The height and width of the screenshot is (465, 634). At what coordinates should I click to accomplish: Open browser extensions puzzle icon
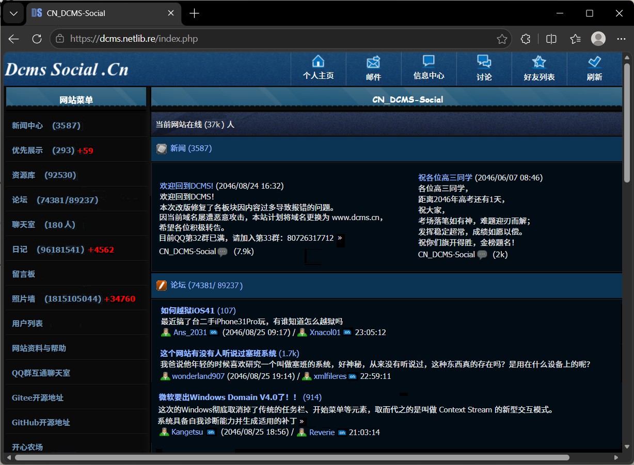(526, 39)
